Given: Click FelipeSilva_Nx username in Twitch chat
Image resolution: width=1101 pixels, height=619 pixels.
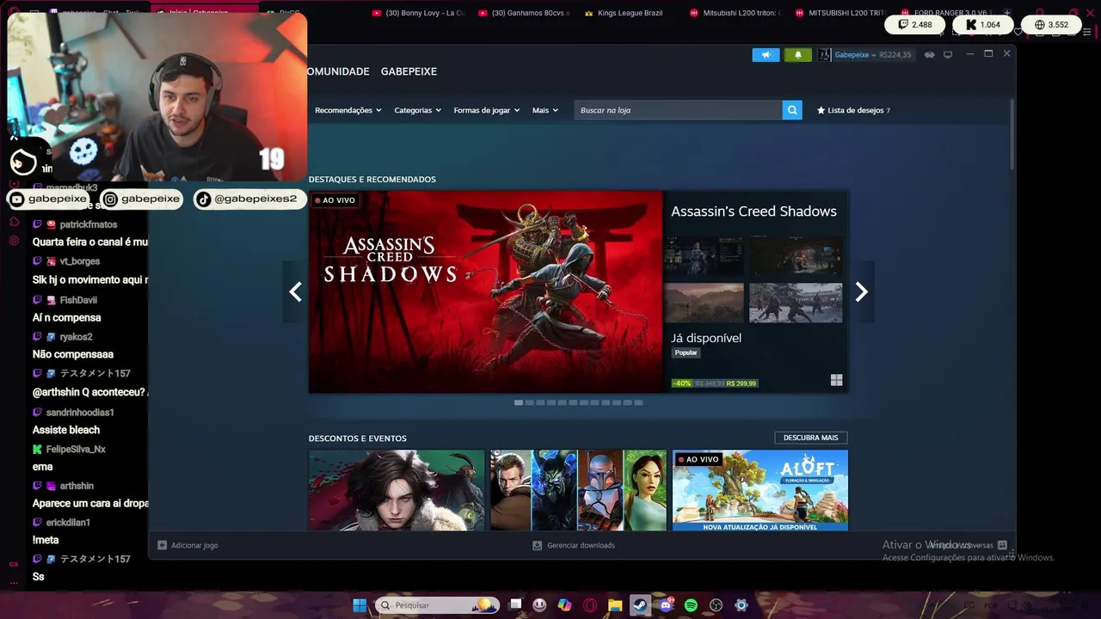Looking at the screenshot, I should pos(76,450).
